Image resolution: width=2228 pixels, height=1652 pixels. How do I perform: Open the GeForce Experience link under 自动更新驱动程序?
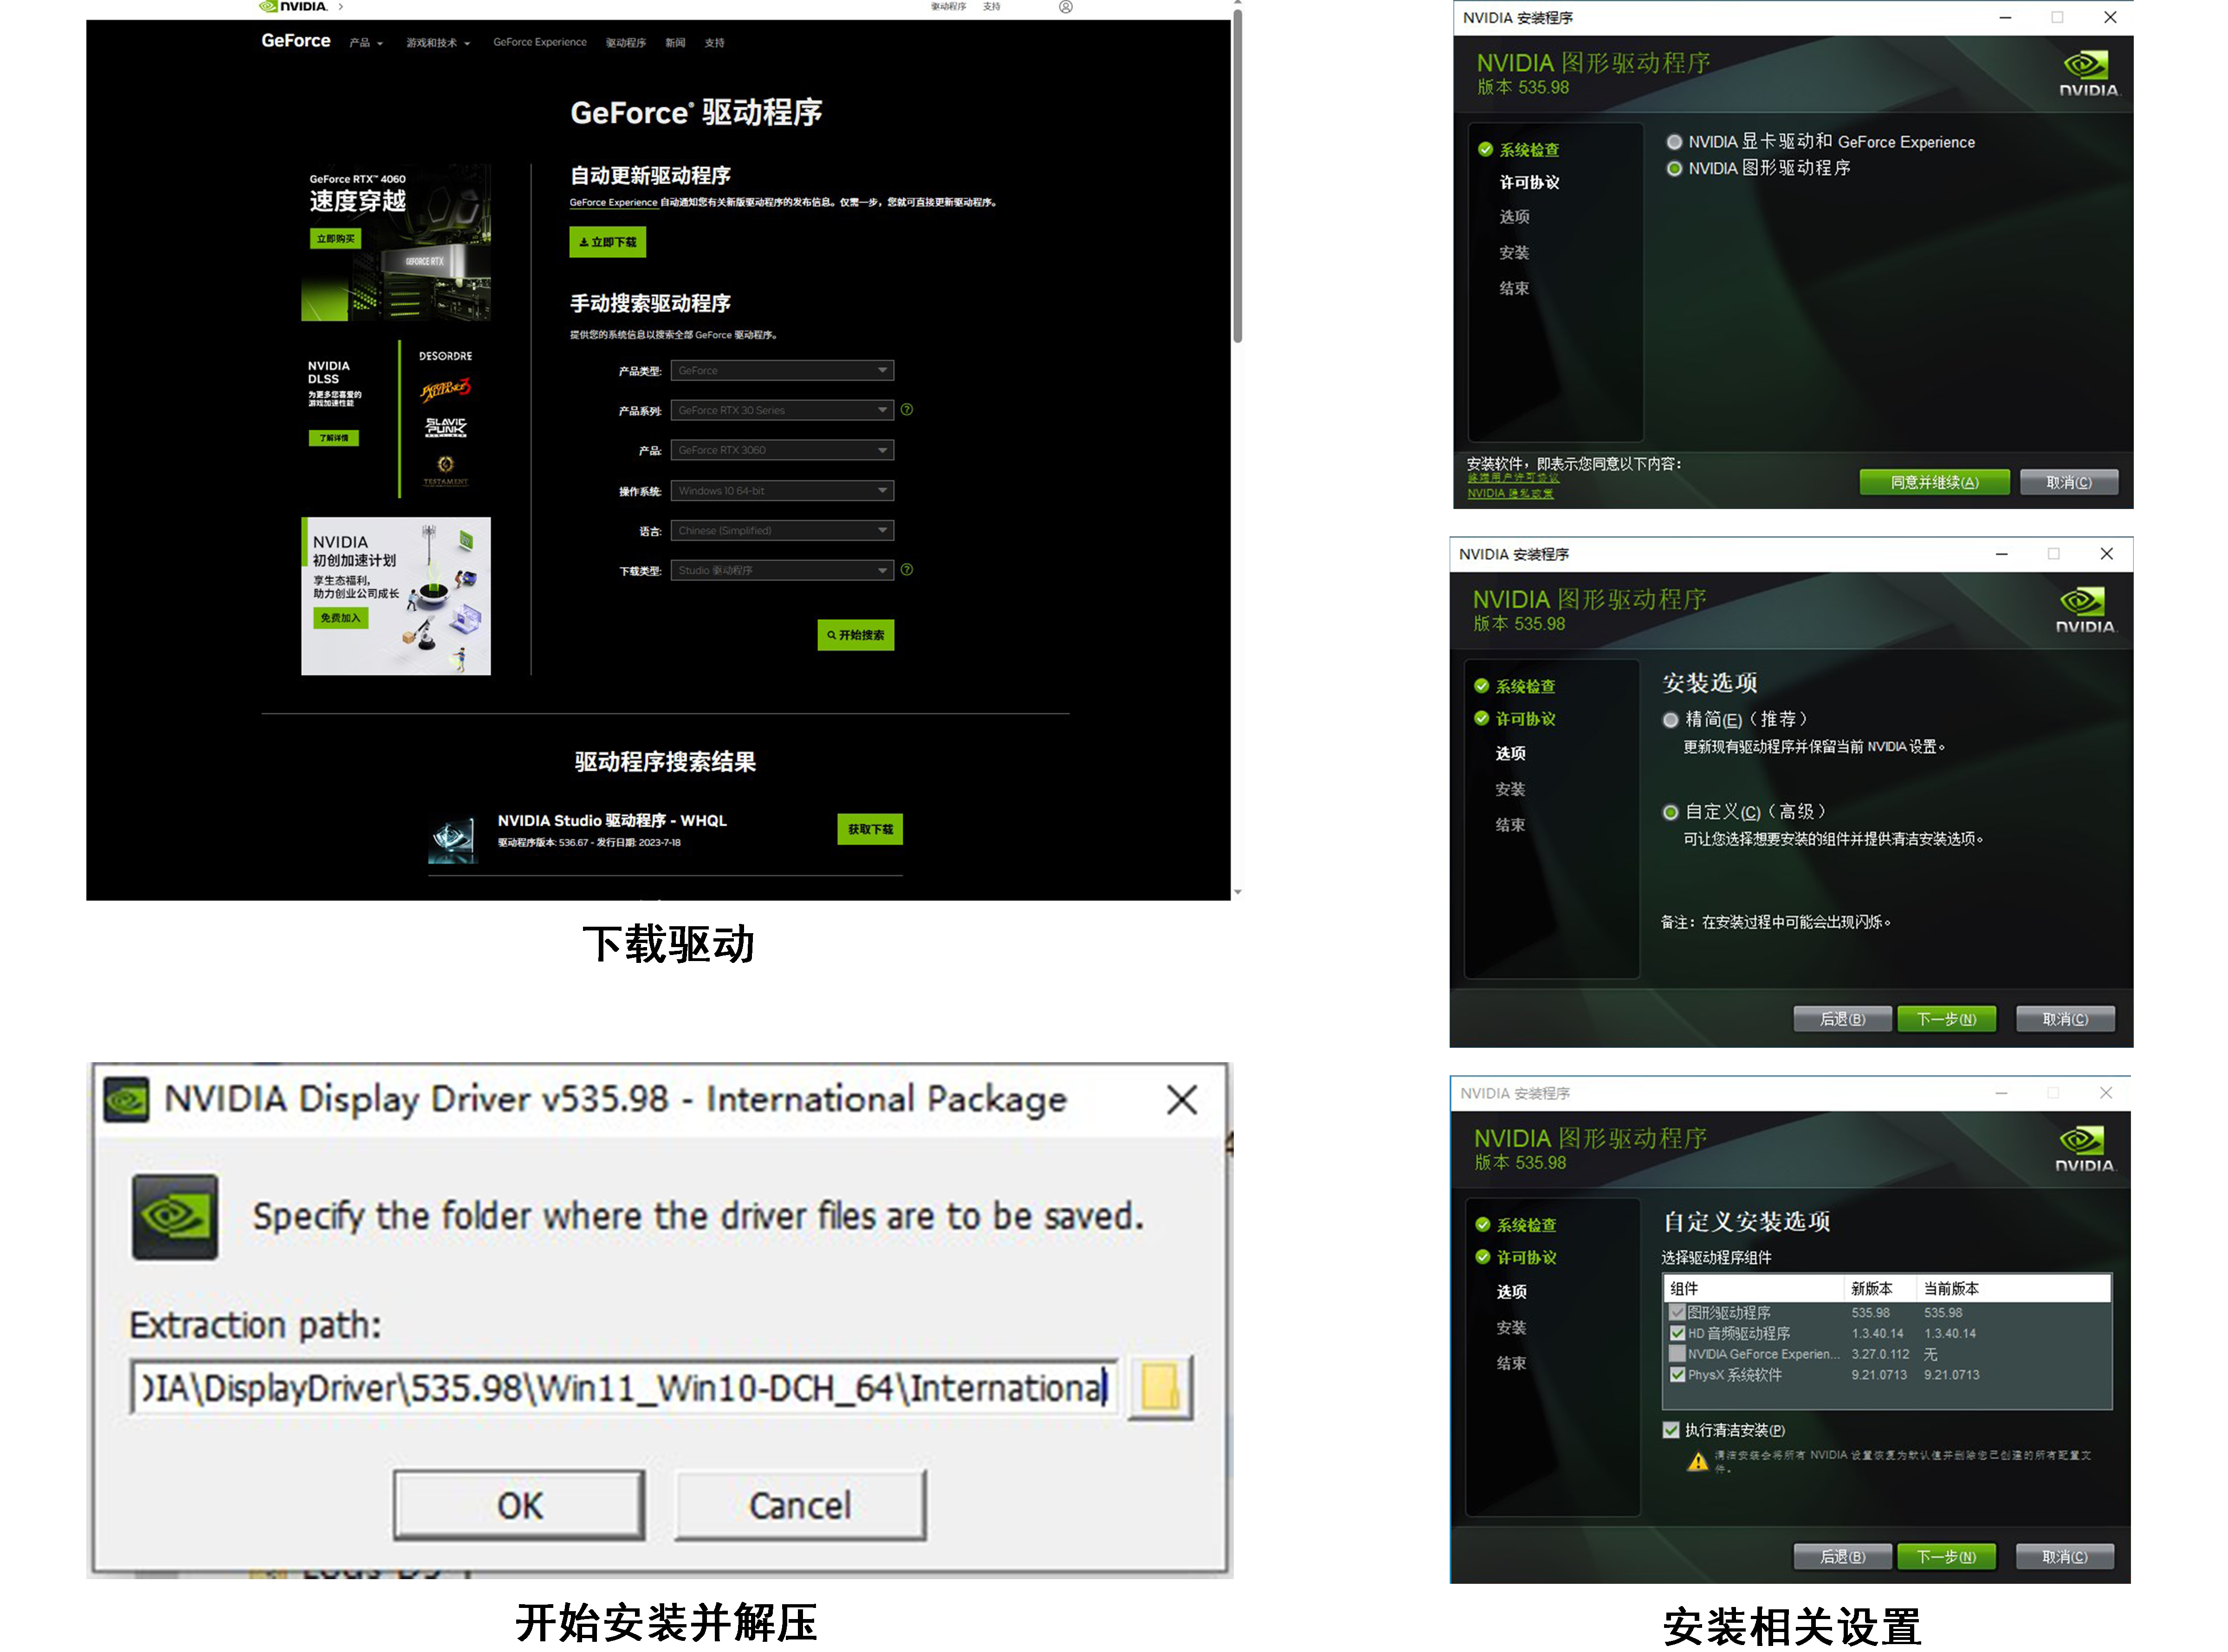[x=613, y=203]
